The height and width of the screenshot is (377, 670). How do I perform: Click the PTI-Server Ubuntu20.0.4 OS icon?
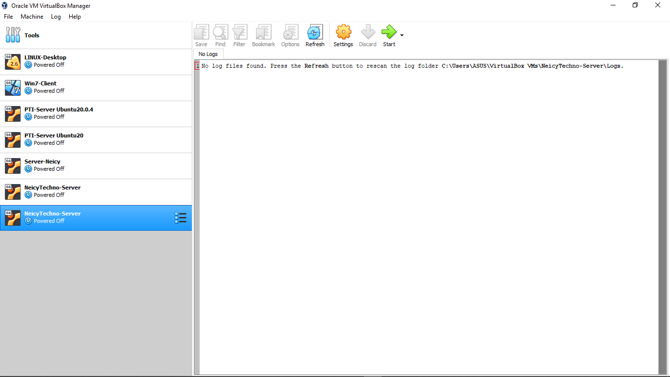click(13, 113)
